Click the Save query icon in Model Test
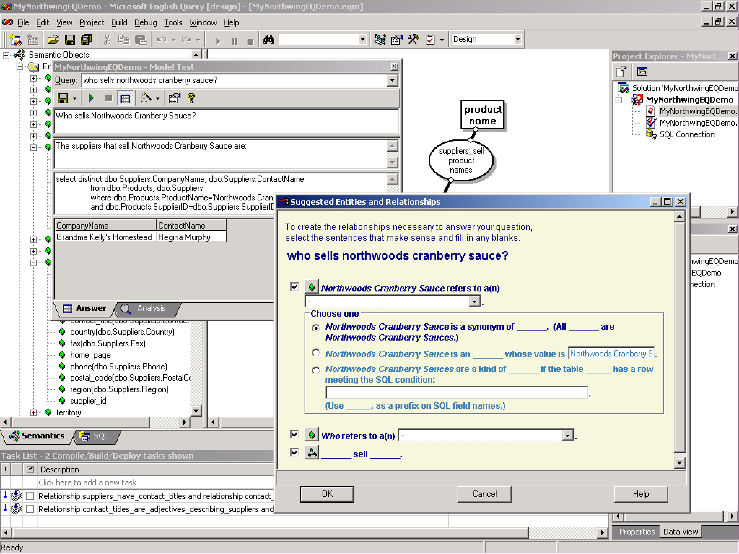The height and width of the screenshot is (554, 739). (x=63, y=98)
